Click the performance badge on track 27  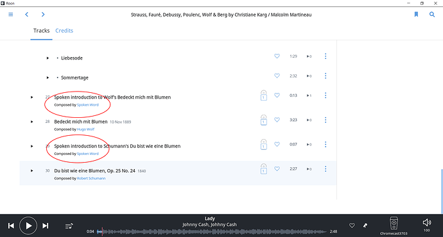[x=263, y=95]
